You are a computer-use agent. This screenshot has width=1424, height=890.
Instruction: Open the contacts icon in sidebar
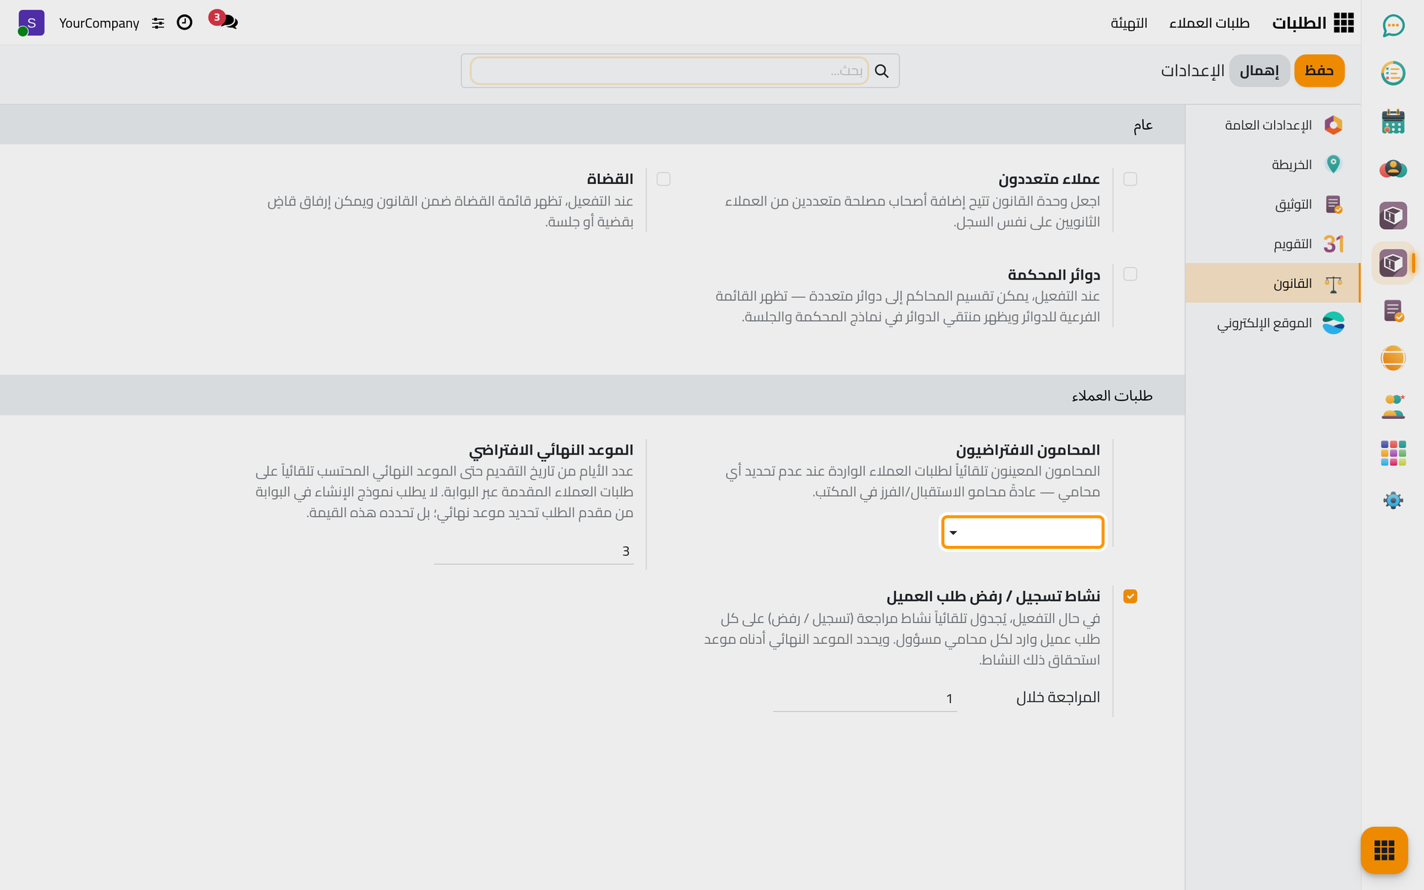(x=1393, y=168)
